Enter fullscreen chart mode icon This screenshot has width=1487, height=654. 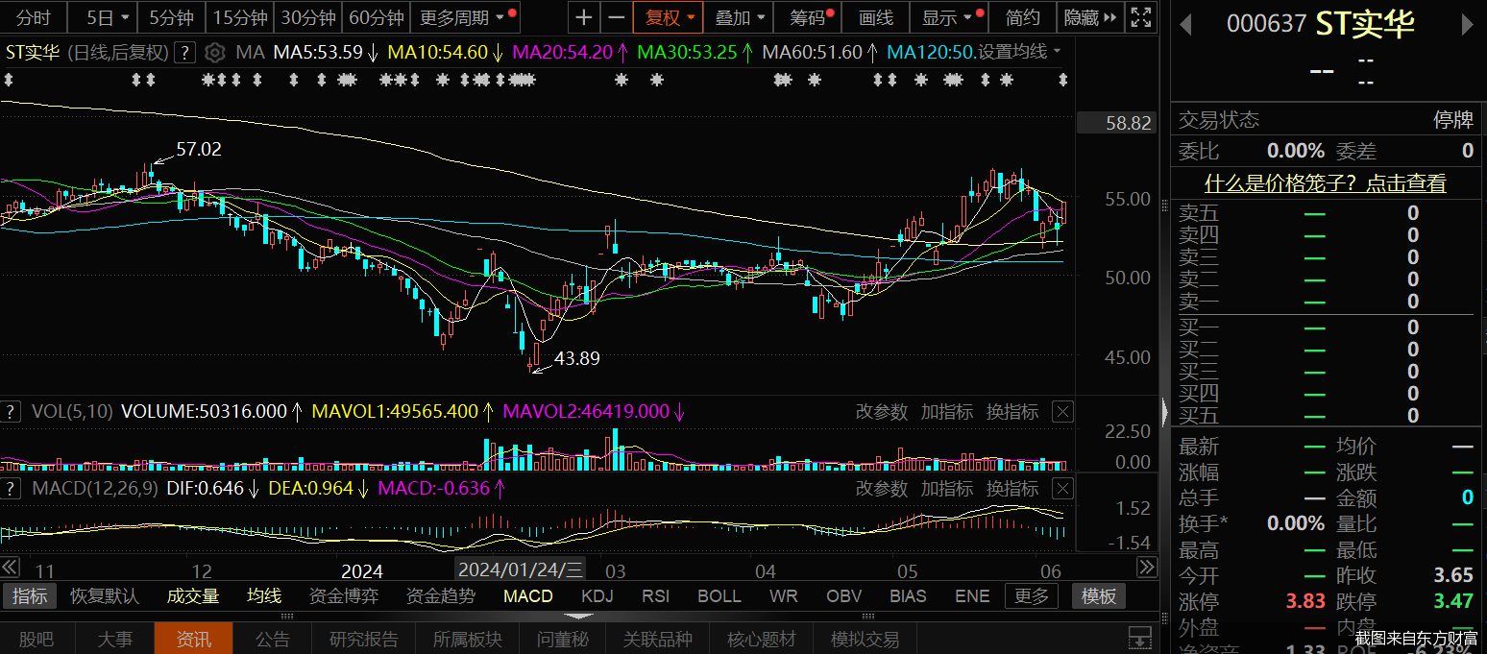[x=1140, y=17]
